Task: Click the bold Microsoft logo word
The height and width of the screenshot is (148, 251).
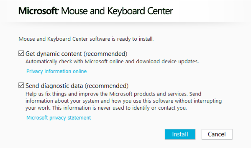Action: coord(38,11)
